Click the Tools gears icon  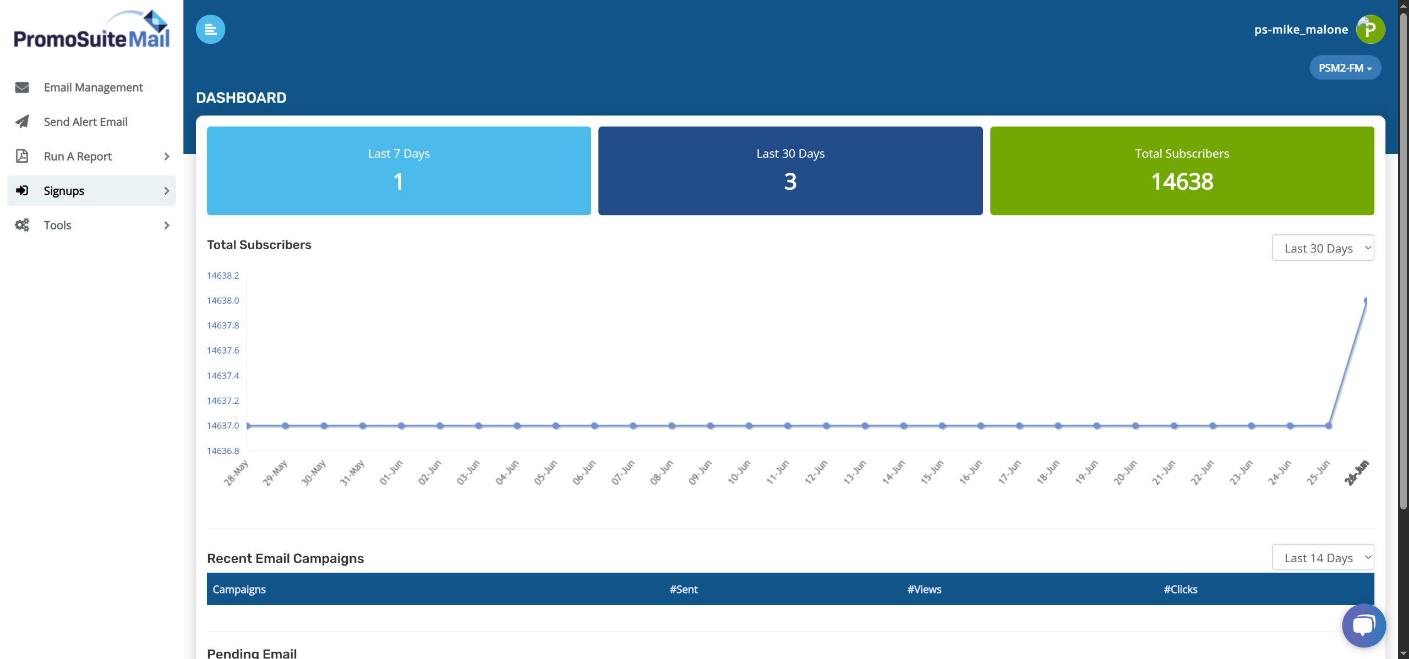click(x=22, y=225)
